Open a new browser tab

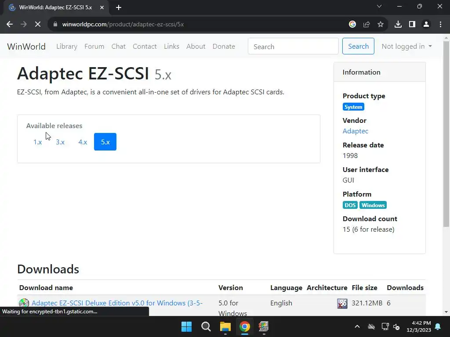click(119, 7)
